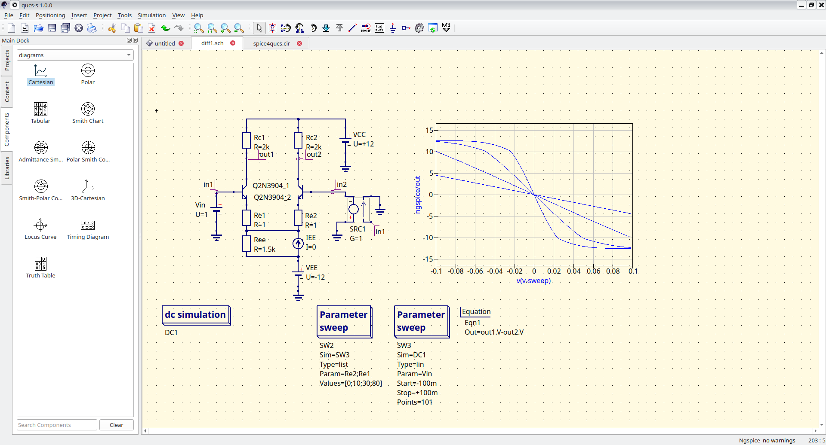Insert a ground symbol from the toolbar
The image size is (826, 445).
(x=393, y=28)
